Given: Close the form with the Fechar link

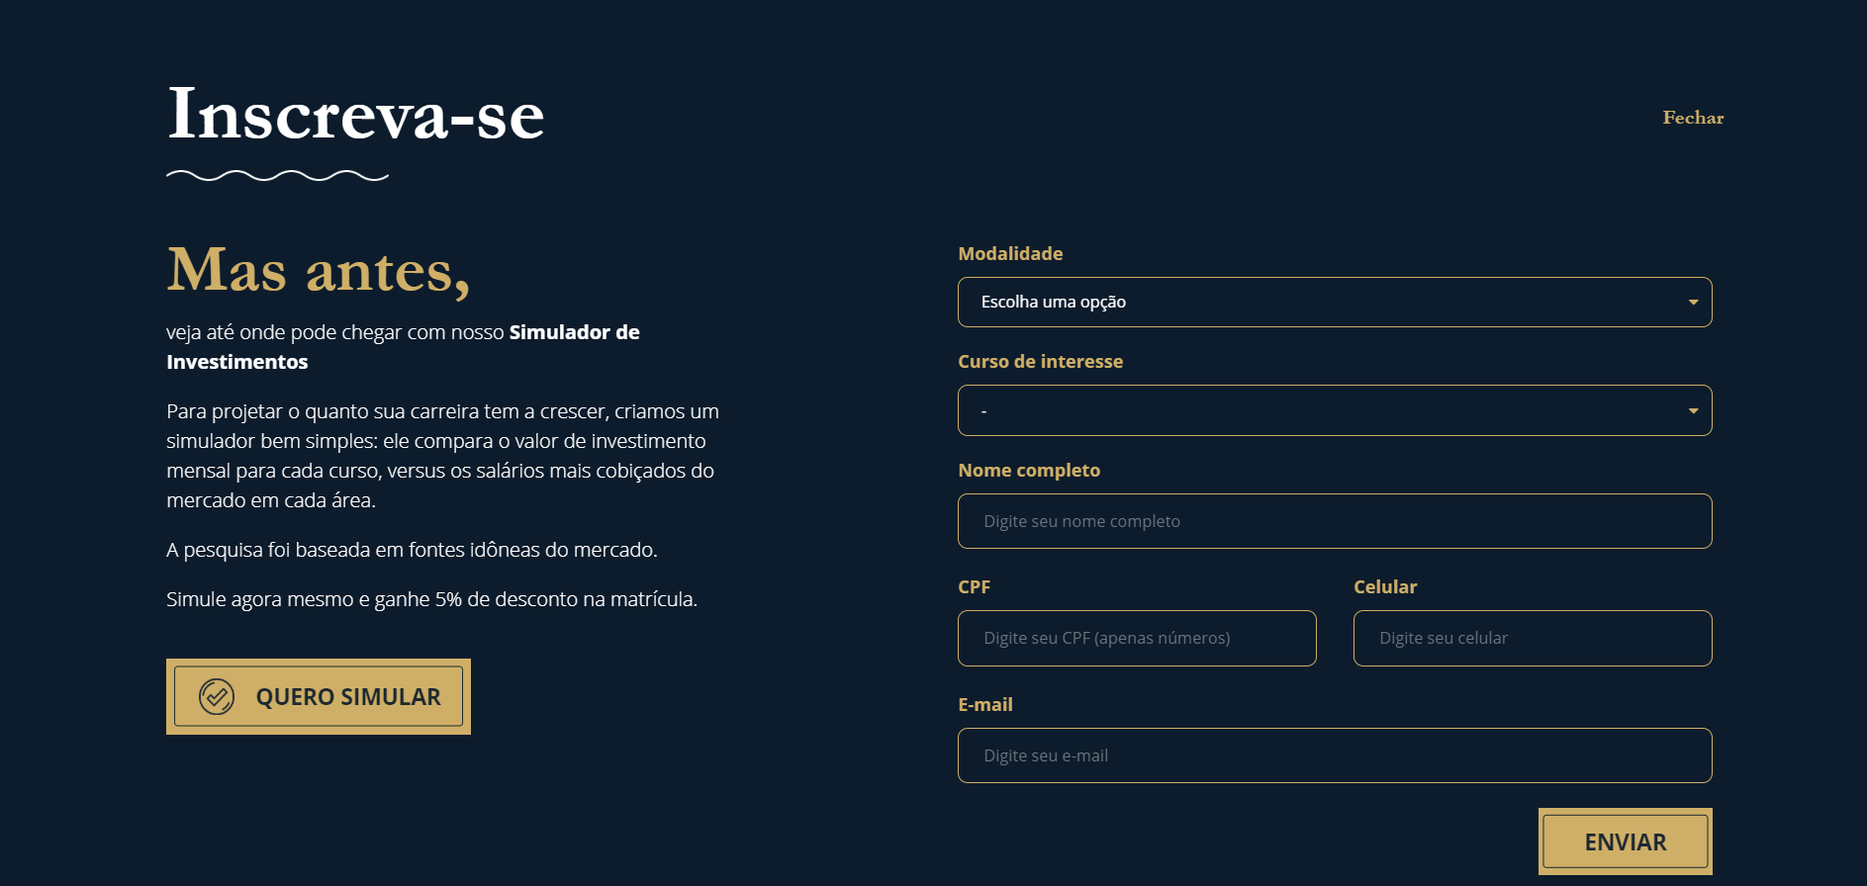Looking at the screenshot, I should [1693, 118].
